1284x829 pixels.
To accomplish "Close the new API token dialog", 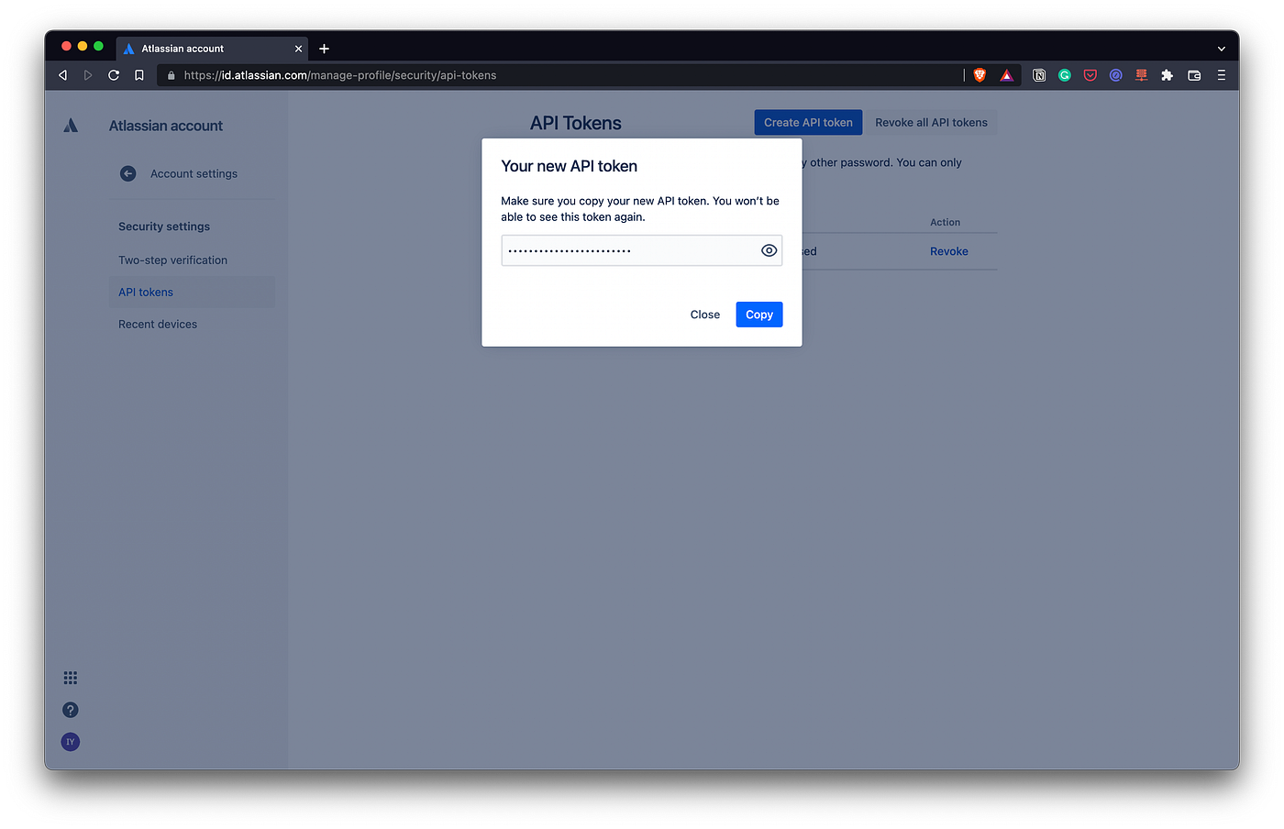I will (704, 314).
